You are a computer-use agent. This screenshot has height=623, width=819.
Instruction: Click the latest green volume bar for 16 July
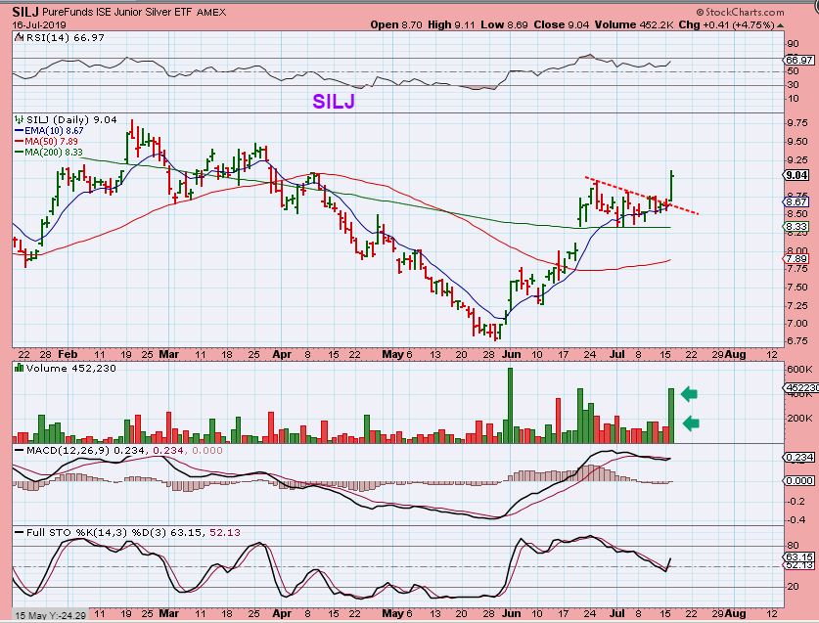click(671, 416)
